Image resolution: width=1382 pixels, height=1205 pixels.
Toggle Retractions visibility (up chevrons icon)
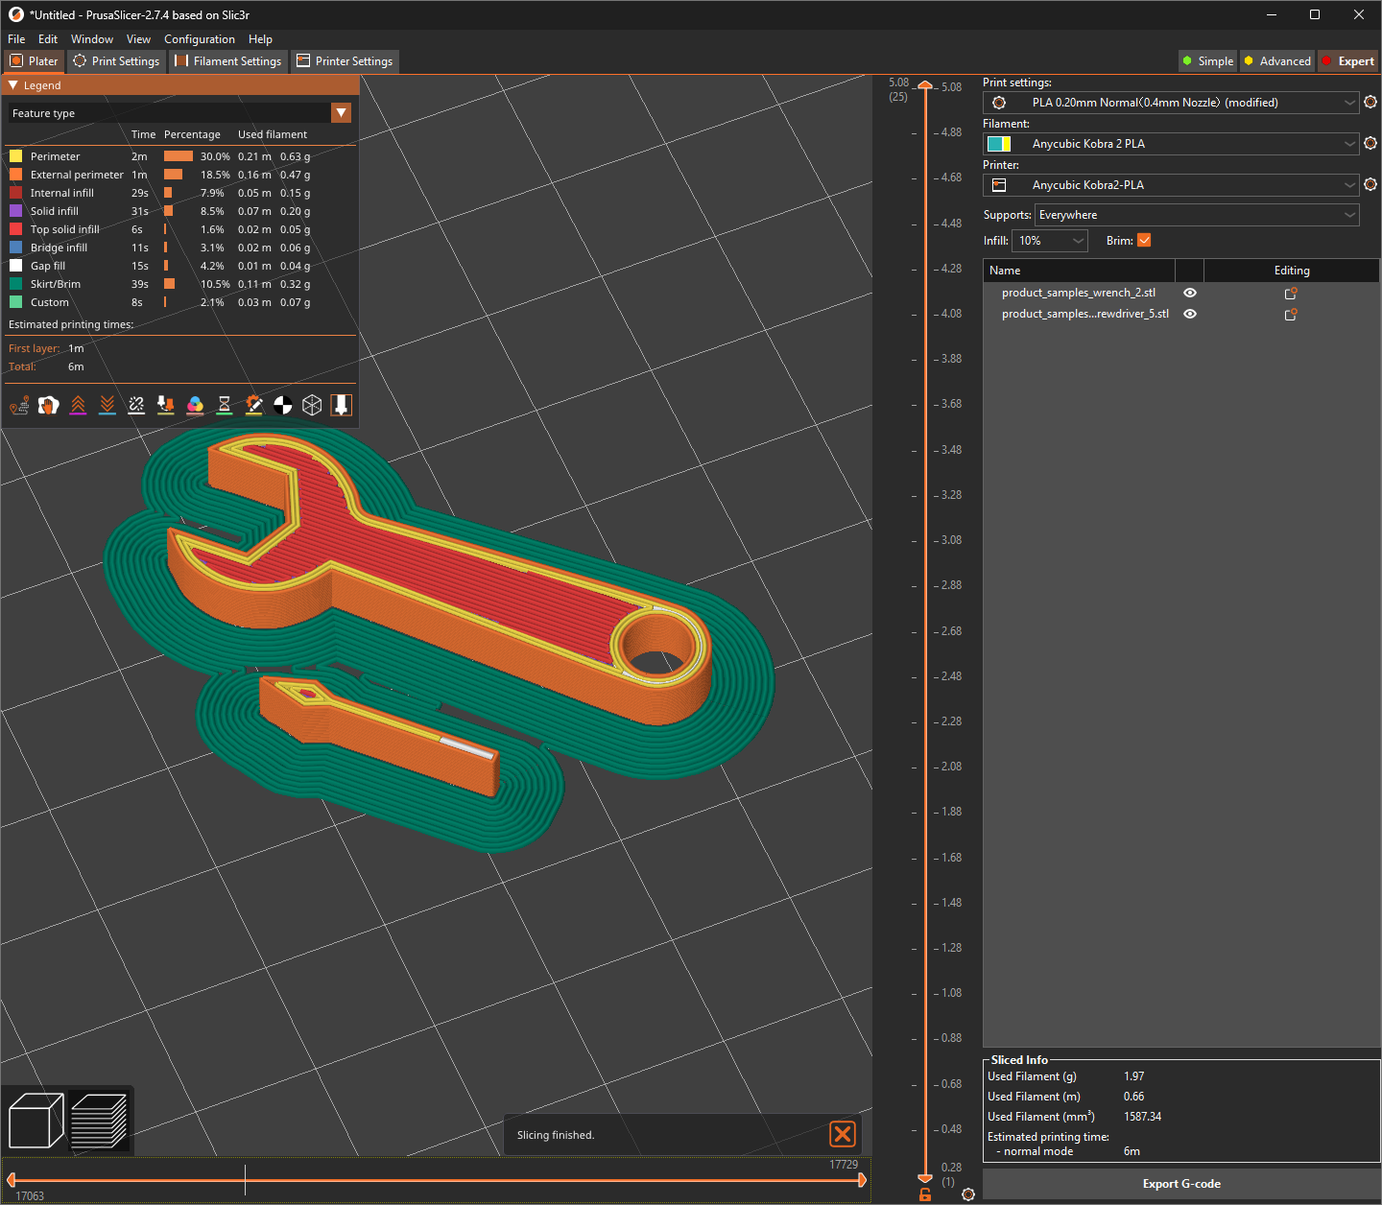pyautogui.click(x=79, y=405)
